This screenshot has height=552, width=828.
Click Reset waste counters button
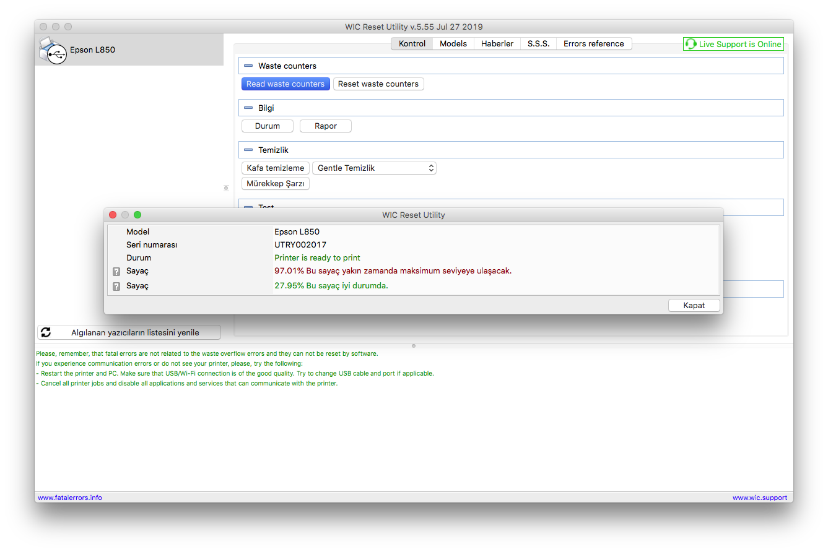pyautogui.click(x=378, y=84)
